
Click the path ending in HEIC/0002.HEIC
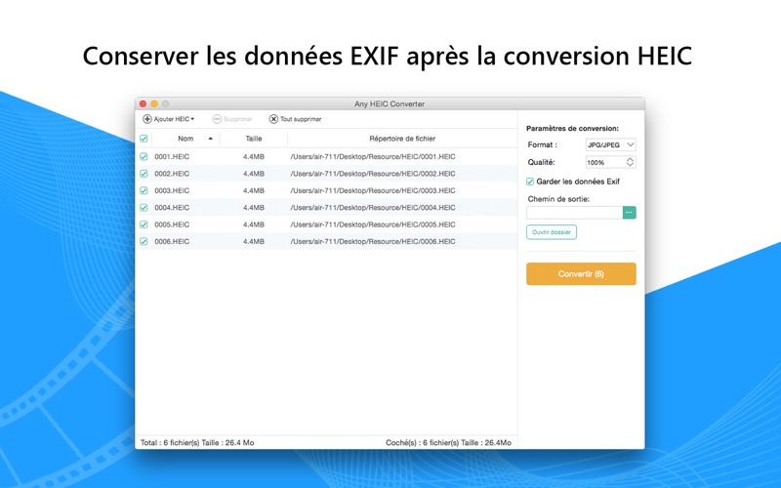(x=373, y=174)
